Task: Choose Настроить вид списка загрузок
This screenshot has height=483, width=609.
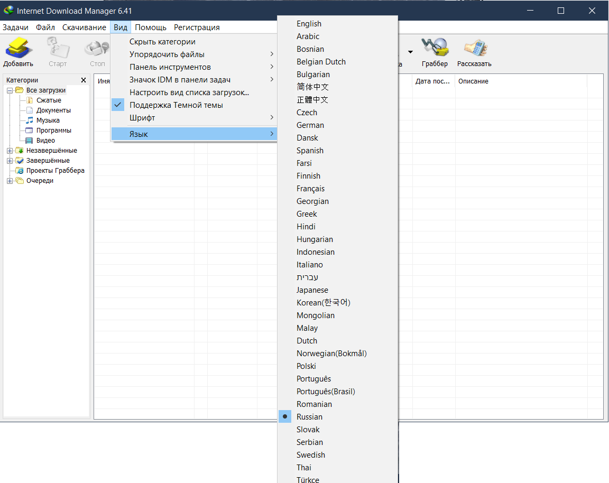Action: (x=194, y=92)
